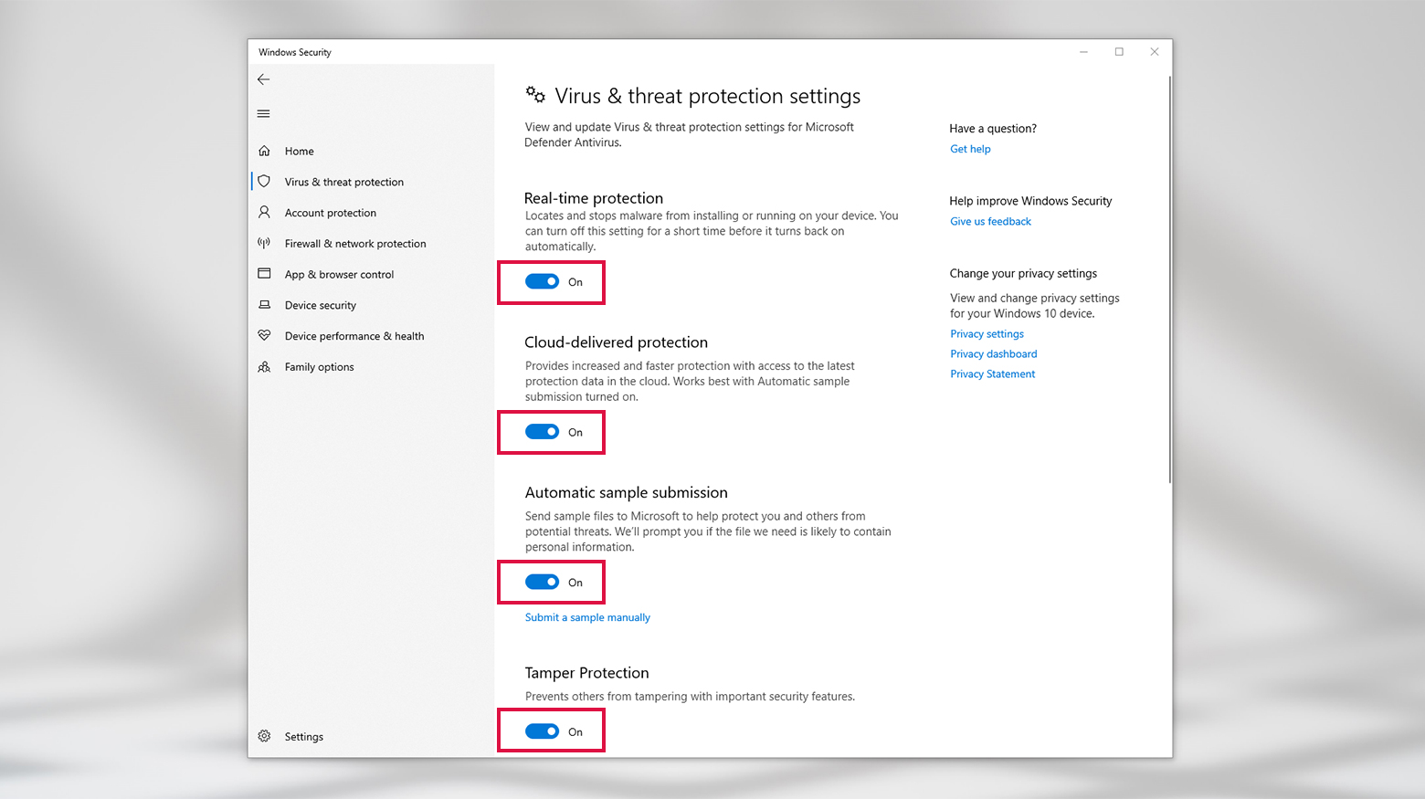Click the Firewall & network protection icon
The height and width of the screenshot is (799, 1425).
point(264,243)
